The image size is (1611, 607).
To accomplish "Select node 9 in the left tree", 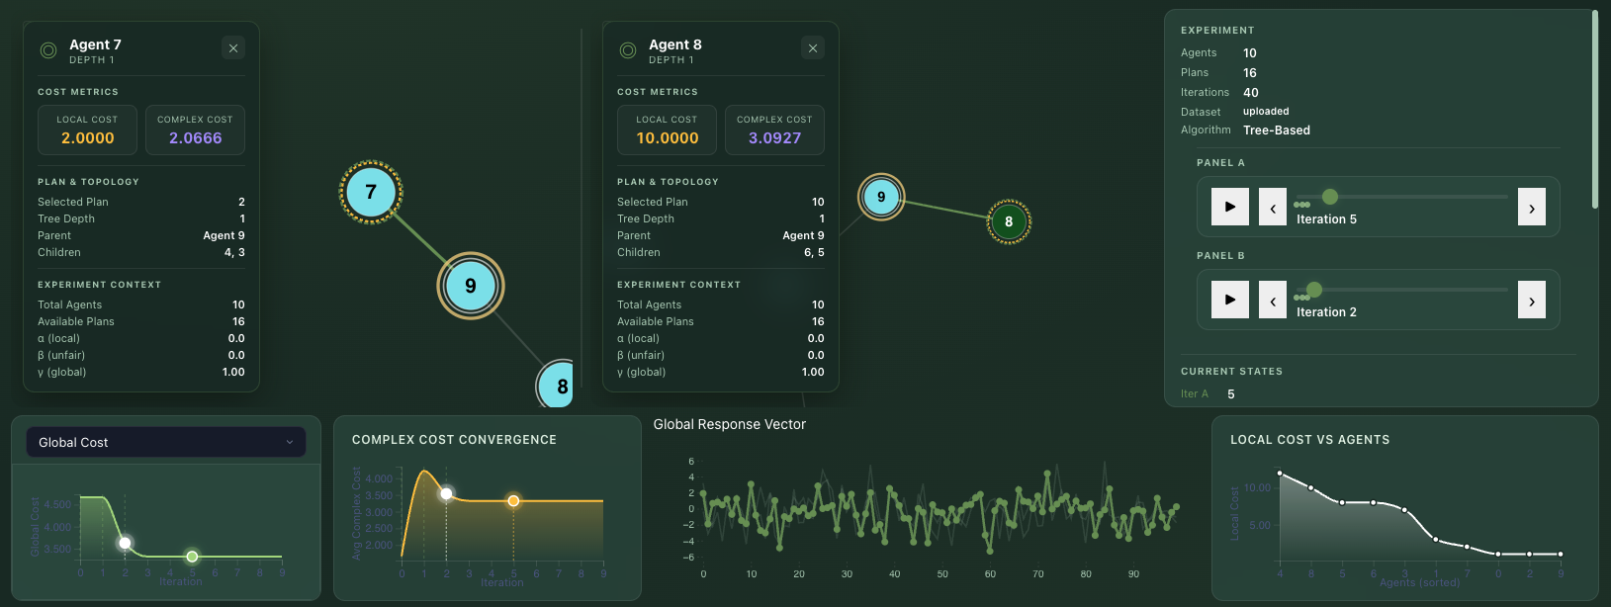I will (471, 286).
